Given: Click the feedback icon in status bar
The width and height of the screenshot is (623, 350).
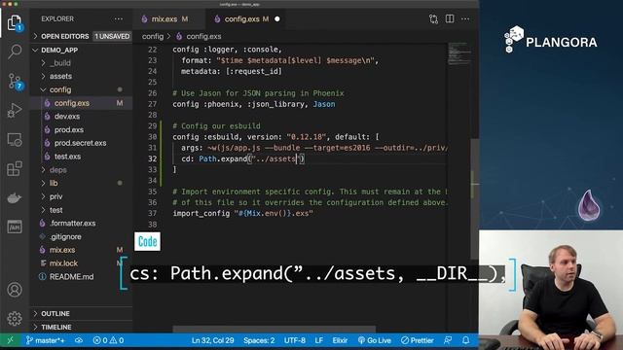Looking at the screenshot, I should click(x=448, y=340).
